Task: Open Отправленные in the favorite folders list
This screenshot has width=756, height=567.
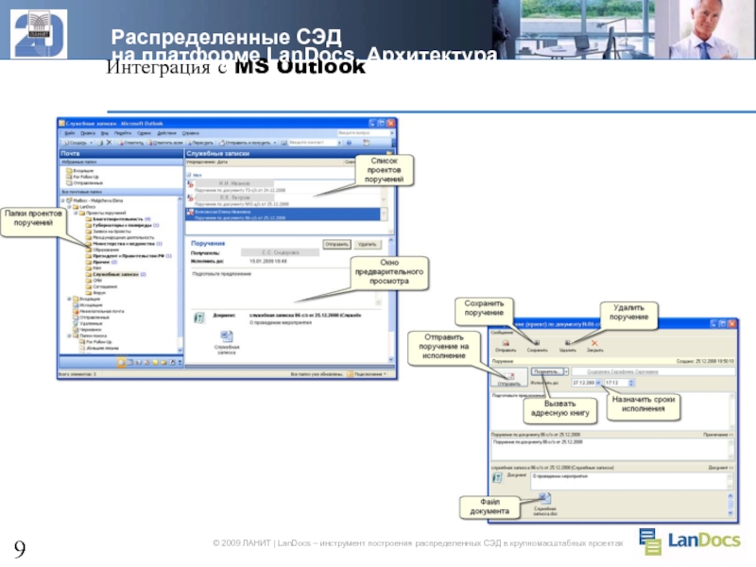Action: click(84, 183)
